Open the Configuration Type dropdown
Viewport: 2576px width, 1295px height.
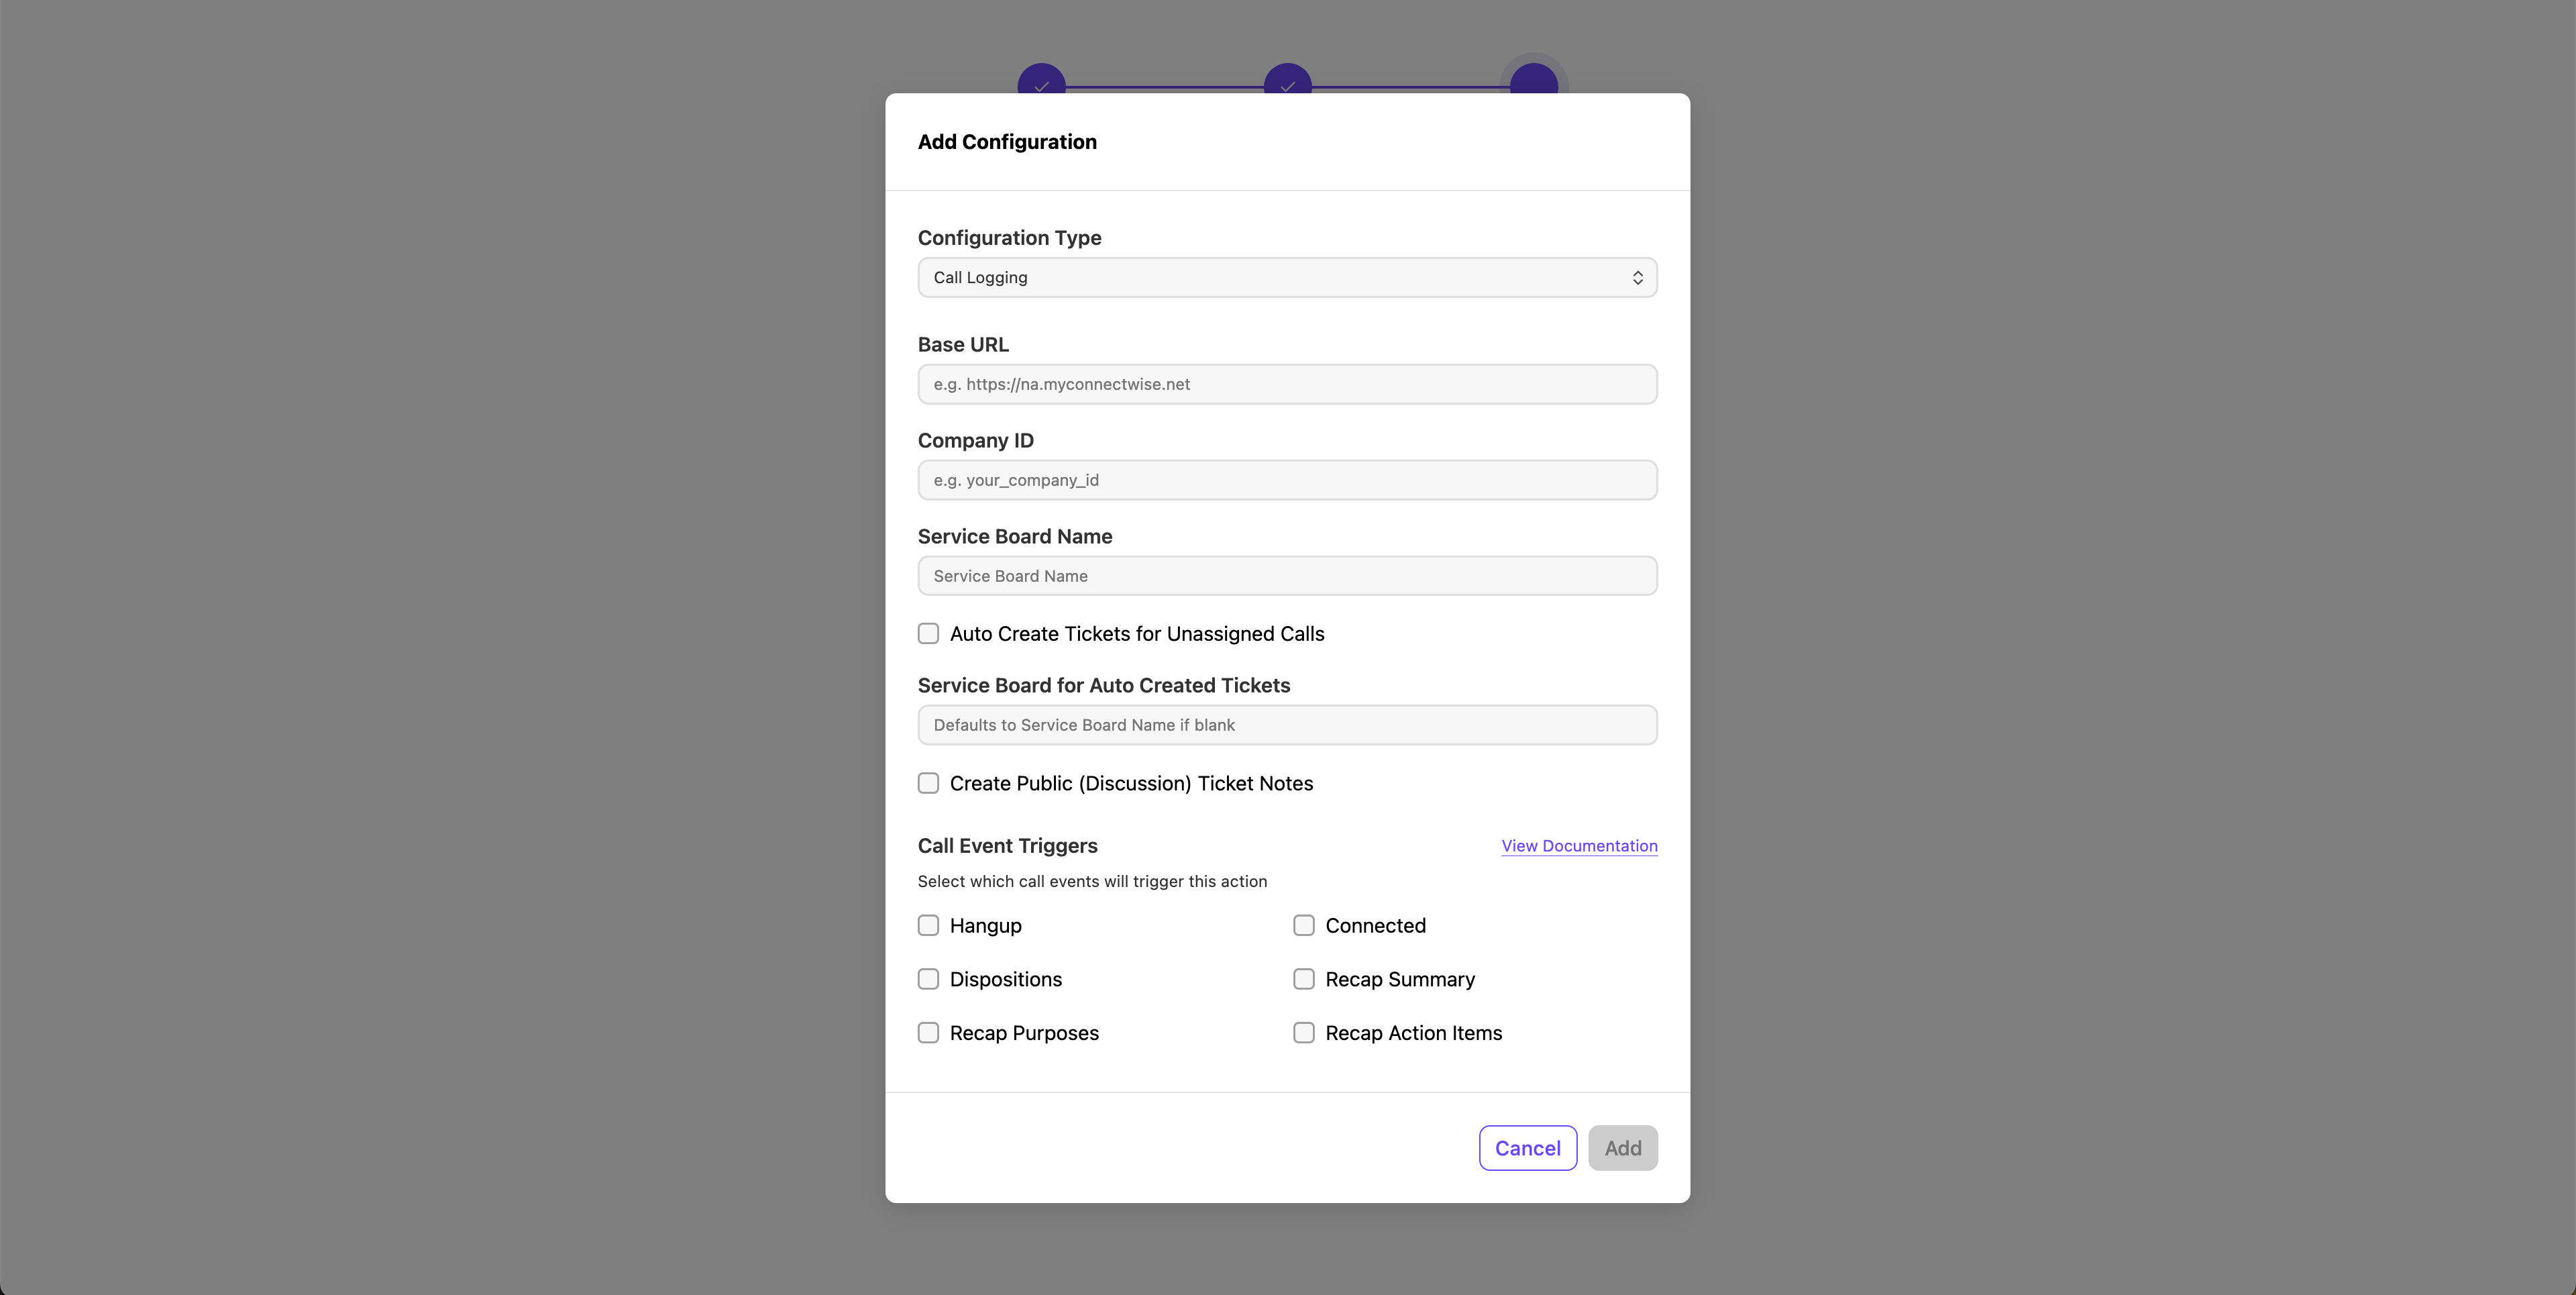pos(1287,277)
